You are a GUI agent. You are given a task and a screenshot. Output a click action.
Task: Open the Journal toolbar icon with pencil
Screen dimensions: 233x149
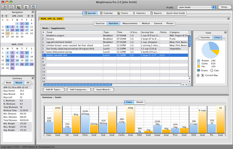(x=4, y=7)
